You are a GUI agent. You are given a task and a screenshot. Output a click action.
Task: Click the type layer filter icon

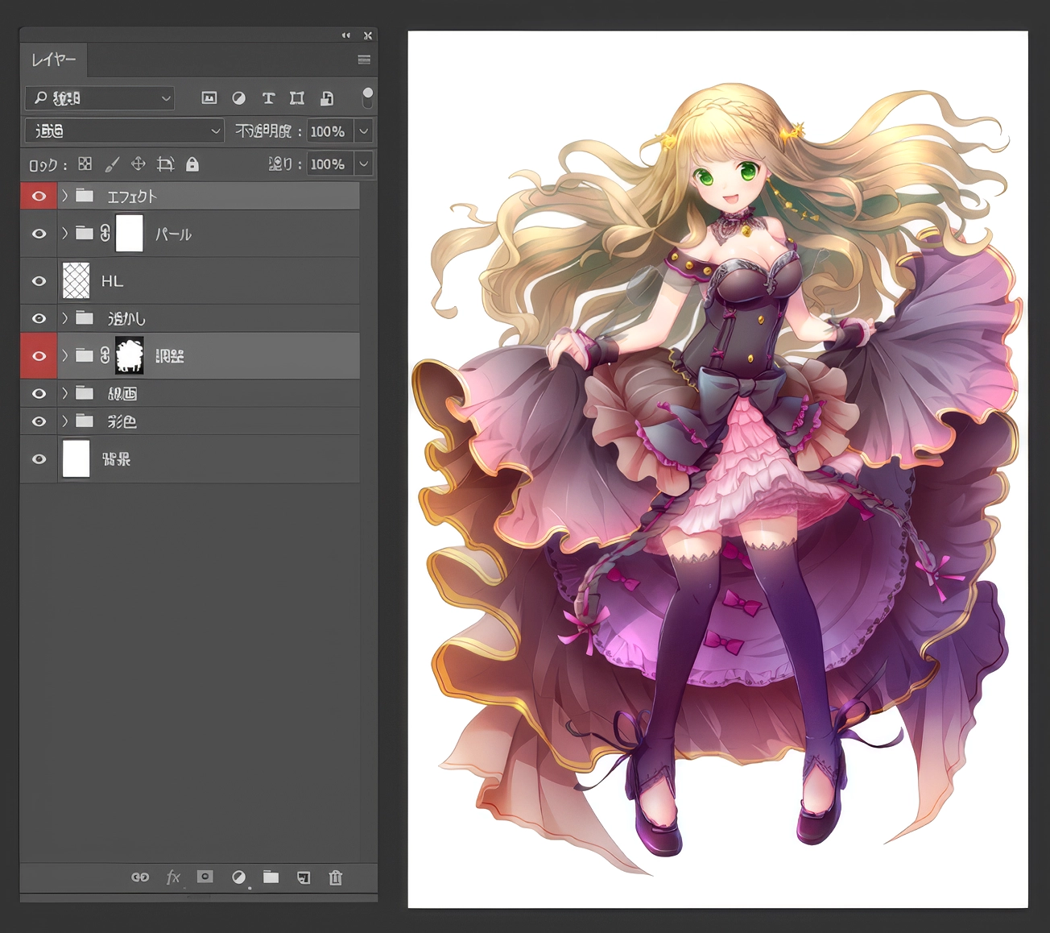tap(268, 98)
